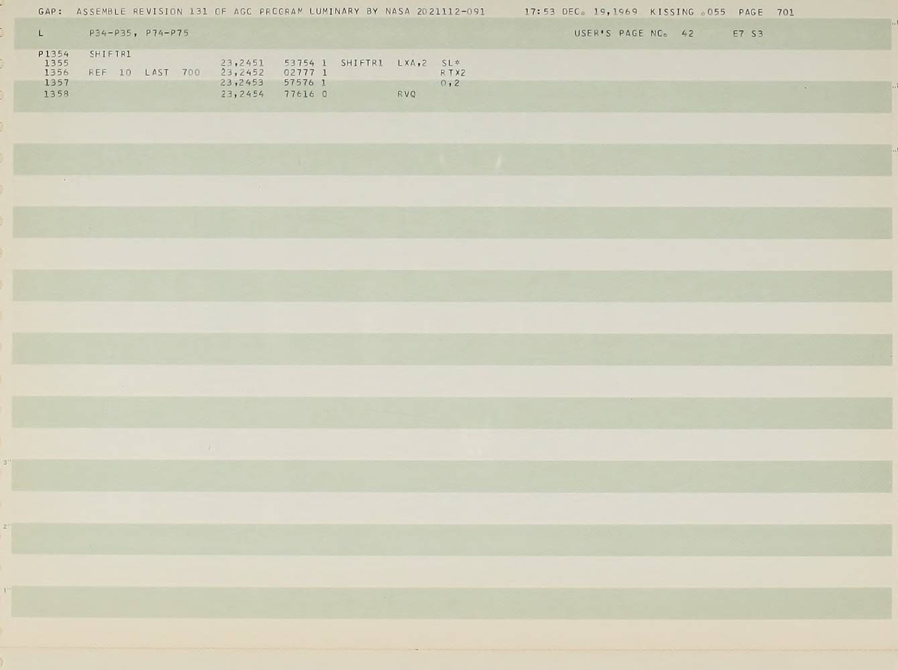Click the octal value 77616
This screenshot has height=670, width=898.
pos(299,94)
